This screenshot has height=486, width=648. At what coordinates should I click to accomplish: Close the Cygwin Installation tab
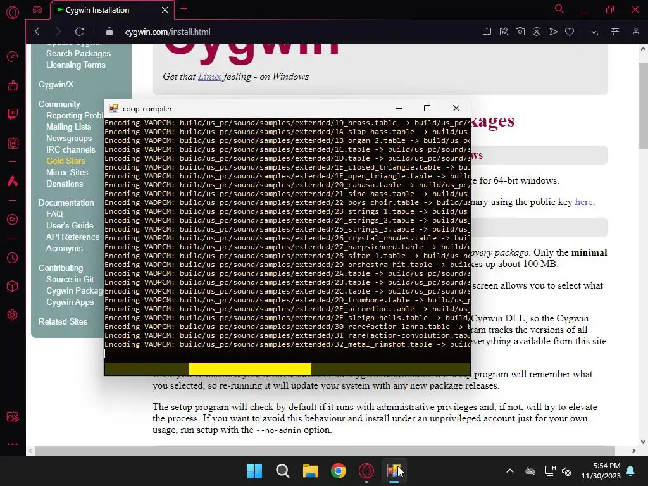(x=165, y=9)
